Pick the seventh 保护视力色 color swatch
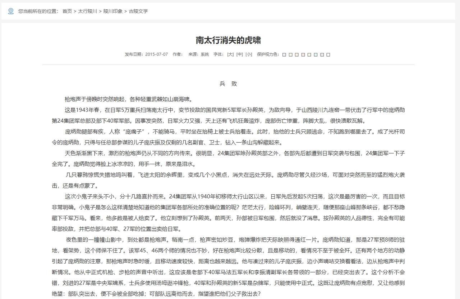Image resolution: width=460 pixels, height=299 pixels. tap(322, 55)
